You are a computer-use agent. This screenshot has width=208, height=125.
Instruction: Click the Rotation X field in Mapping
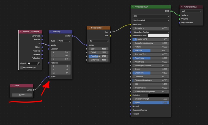click(x=61, y=66)
